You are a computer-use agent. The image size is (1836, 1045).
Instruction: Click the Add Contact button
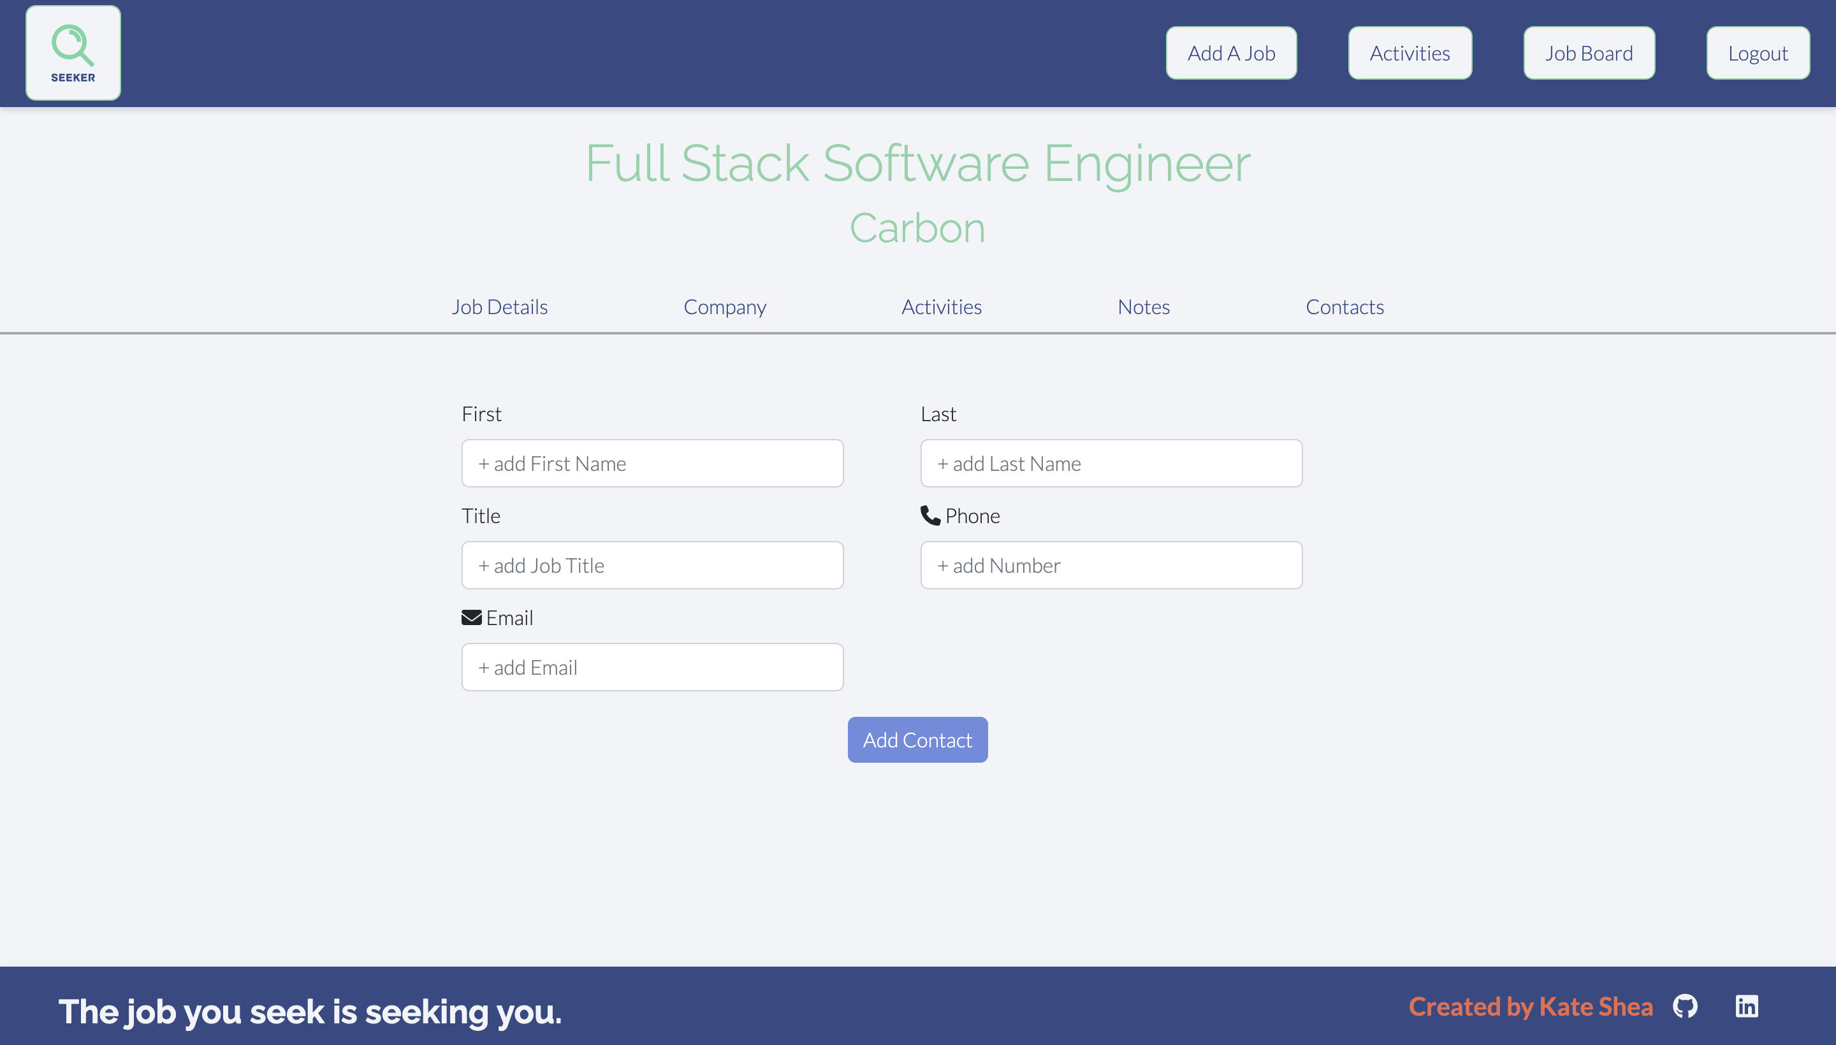(x=917, y=739)
